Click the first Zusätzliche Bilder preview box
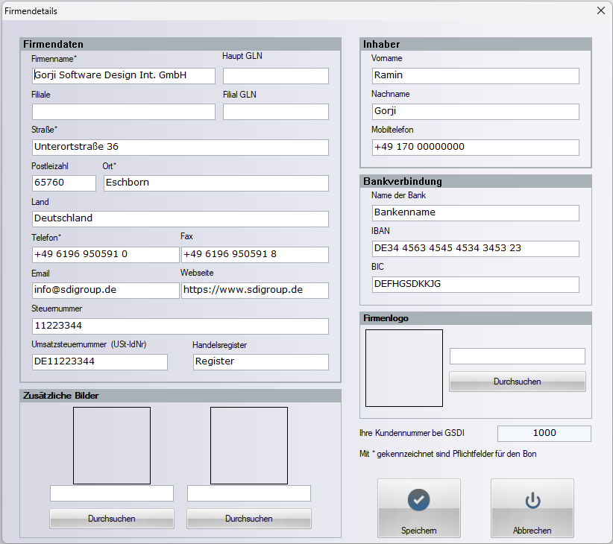This screenshot has height=544, width=613. click(x=112, y=446)
